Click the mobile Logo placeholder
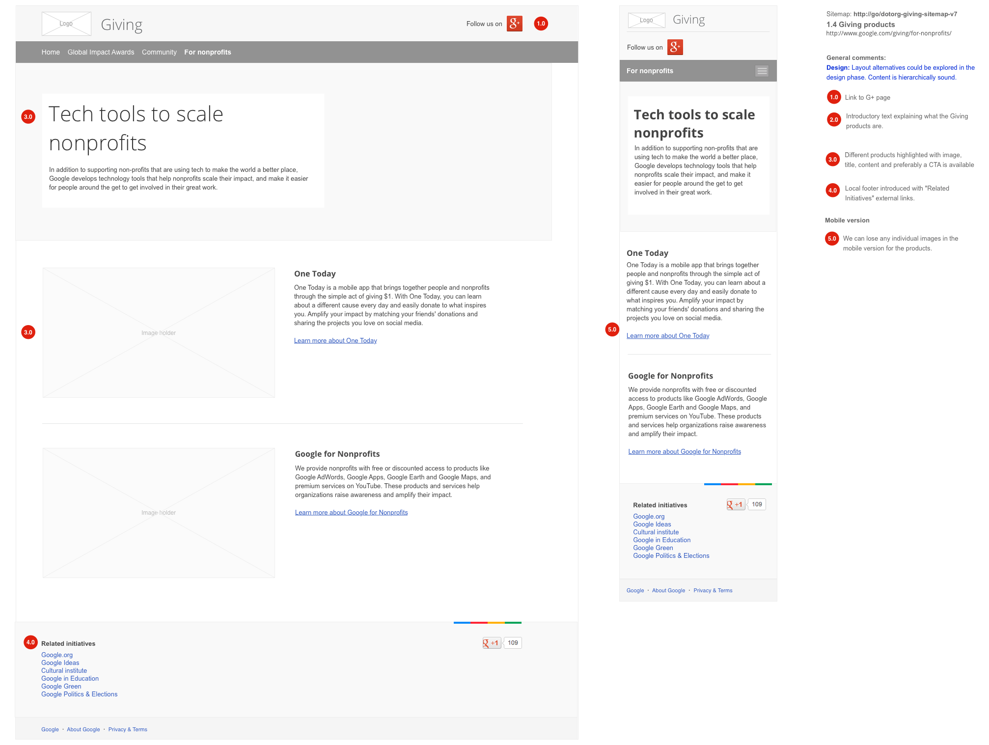 point(646,20)
